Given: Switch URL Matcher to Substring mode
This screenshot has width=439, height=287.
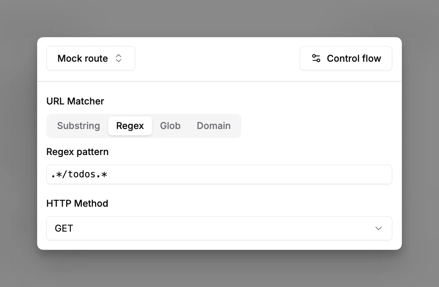Looking at the screenshot, I should (x=78, y=126).
